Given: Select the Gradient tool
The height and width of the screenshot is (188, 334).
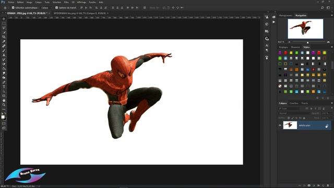Looking at the screenshot, I should click(x=4, y=68).
